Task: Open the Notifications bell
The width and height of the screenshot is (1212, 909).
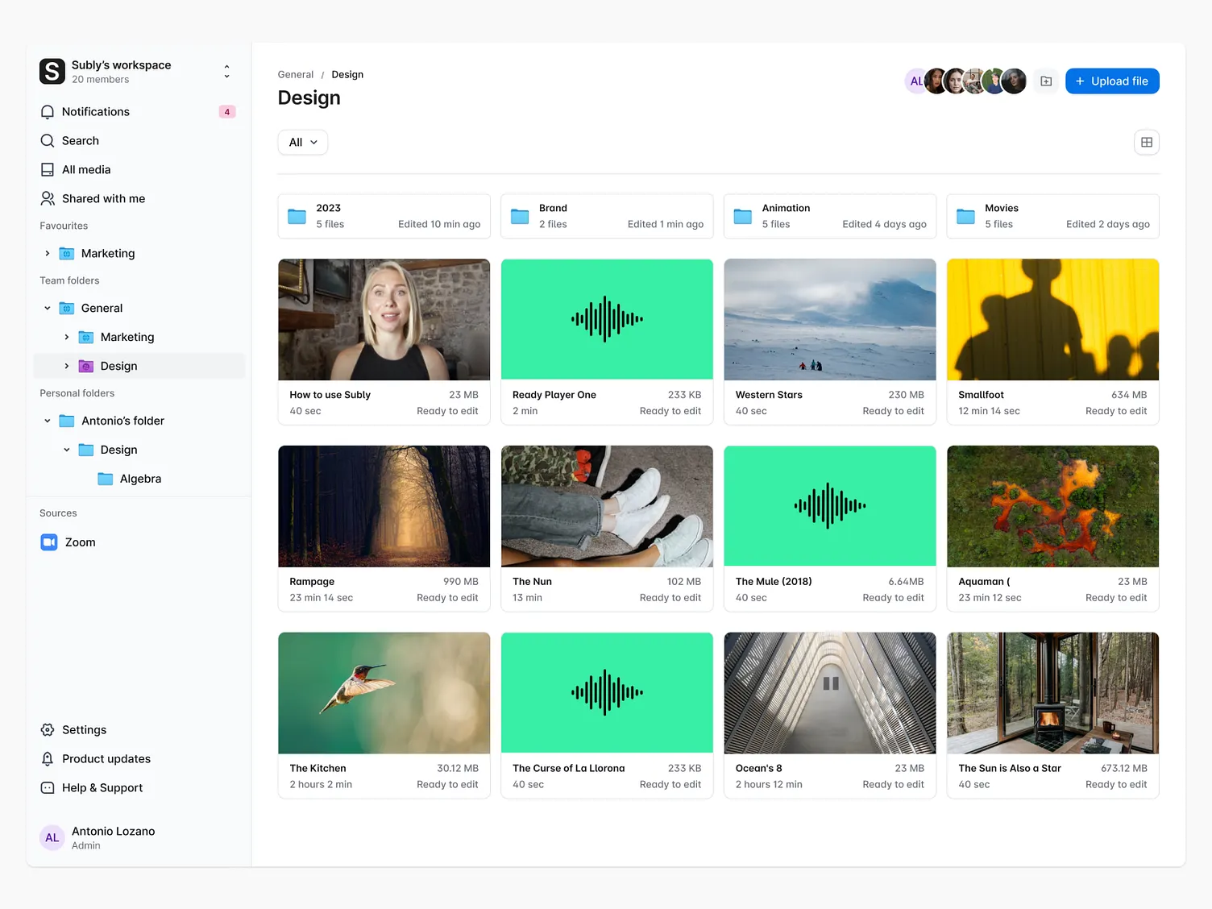Action: [x=96, y=111]
